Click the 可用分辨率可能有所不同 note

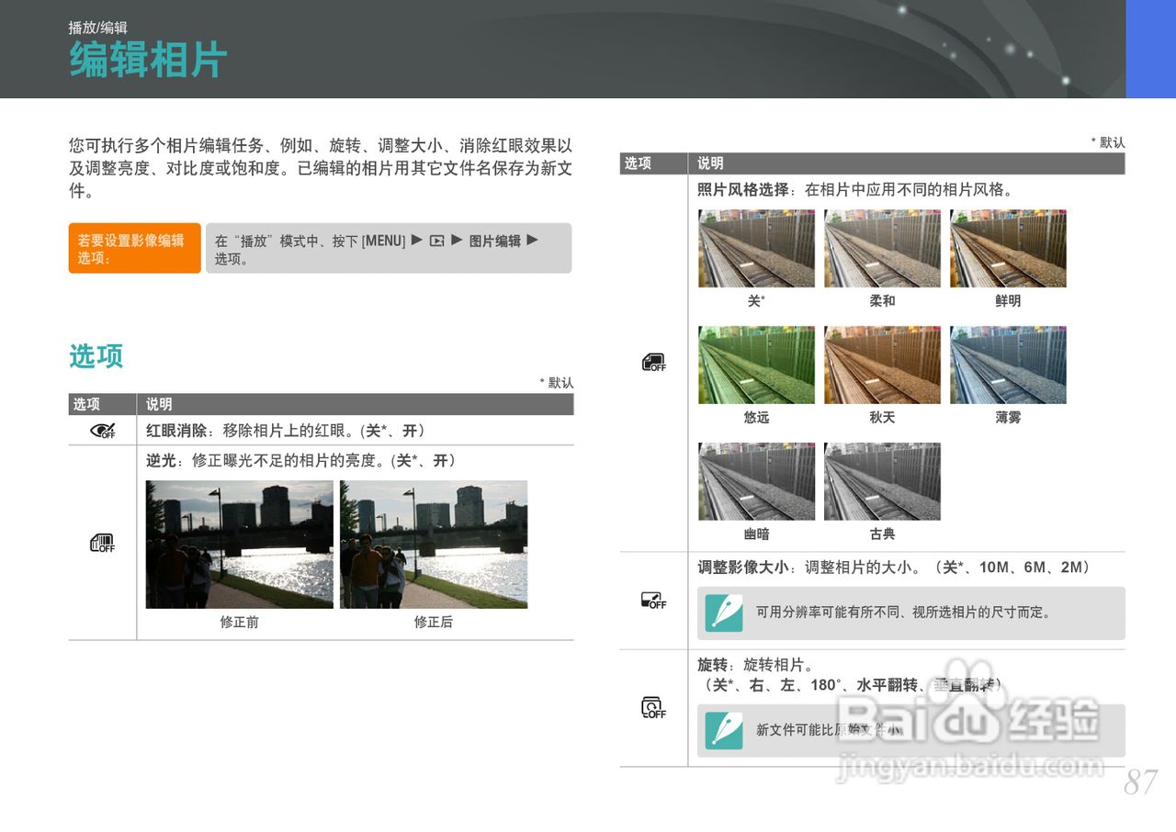pos(903,613)
